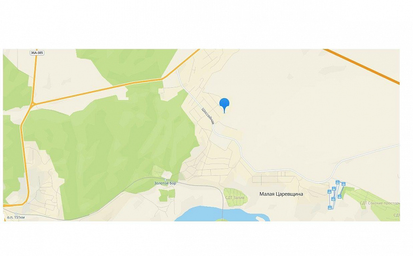Select the СДТ Сокские просторы label
Viewport: 413px width, 256px height.
[380, 203]
